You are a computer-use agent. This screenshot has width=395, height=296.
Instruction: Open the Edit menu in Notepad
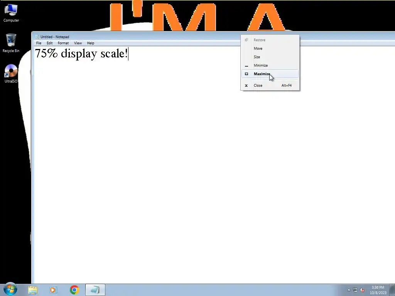click(x=50, y=43)
